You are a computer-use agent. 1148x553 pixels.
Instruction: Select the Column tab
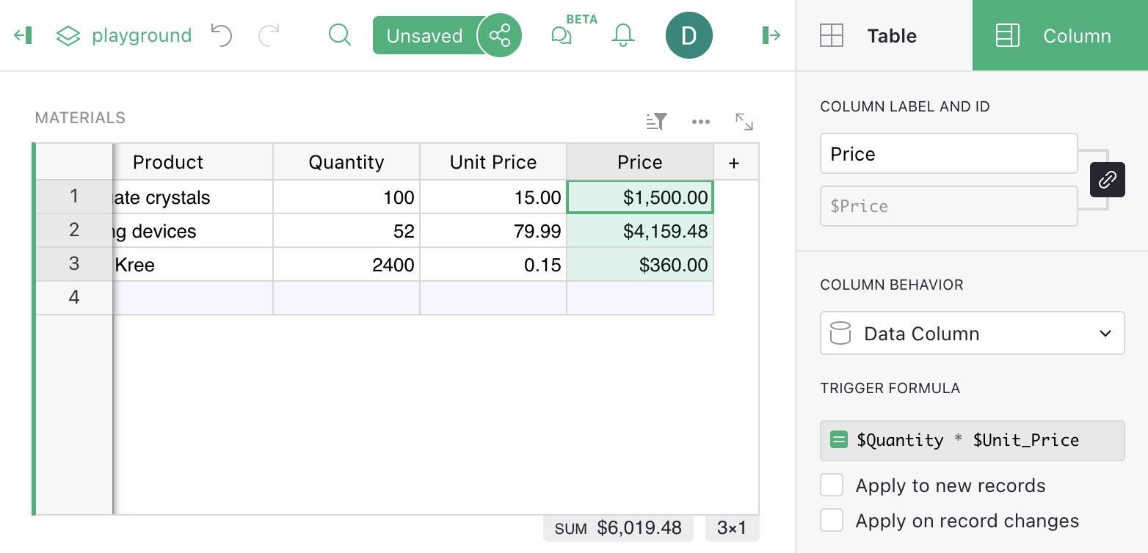pos(1059,36)
